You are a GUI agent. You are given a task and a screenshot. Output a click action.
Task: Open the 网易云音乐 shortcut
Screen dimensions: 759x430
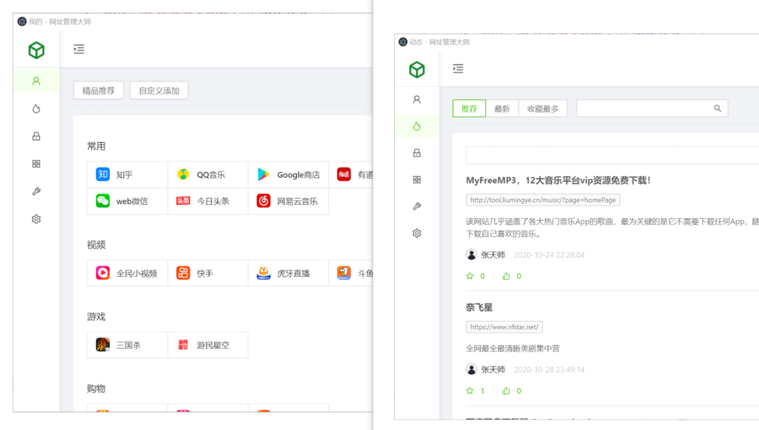(288, 201)
